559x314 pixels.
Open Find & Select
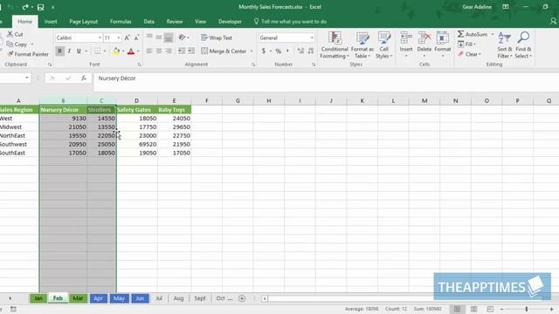coord(523,45)
